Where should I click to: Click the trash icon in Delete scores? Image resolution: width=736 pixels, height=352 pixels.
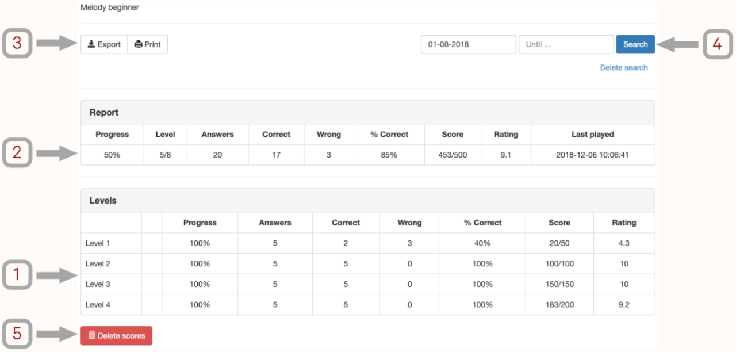(92, 335)
